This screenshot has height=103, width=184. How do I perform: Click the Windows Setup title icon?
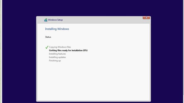(x=46, y=20)
